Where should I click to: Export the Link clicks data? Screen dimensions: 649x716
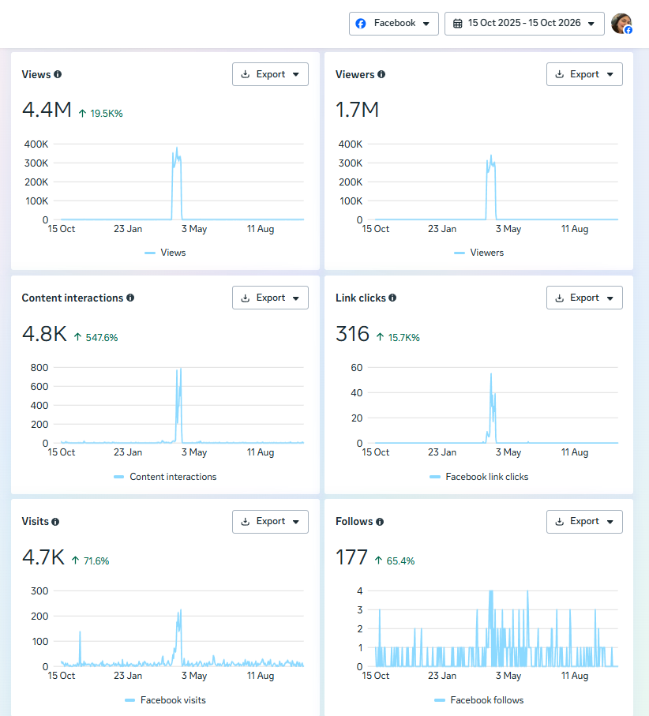pos(584,298)
